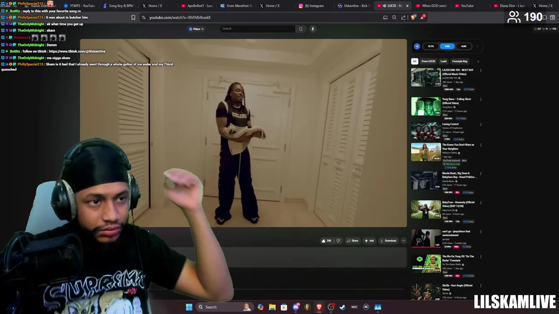This screenshot has width=559, height=314.
Task: Open the BabyTron - Heavenly video title
Action: click(458, 204)
